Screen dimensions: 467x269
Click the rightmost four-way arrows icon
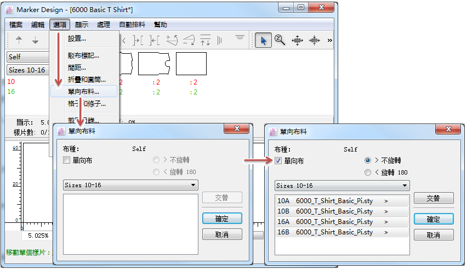click(315, 40)
